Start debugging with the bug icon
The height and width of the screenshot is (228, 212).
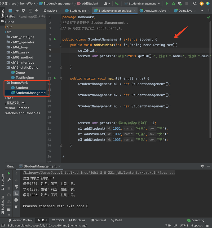(173, 3)
